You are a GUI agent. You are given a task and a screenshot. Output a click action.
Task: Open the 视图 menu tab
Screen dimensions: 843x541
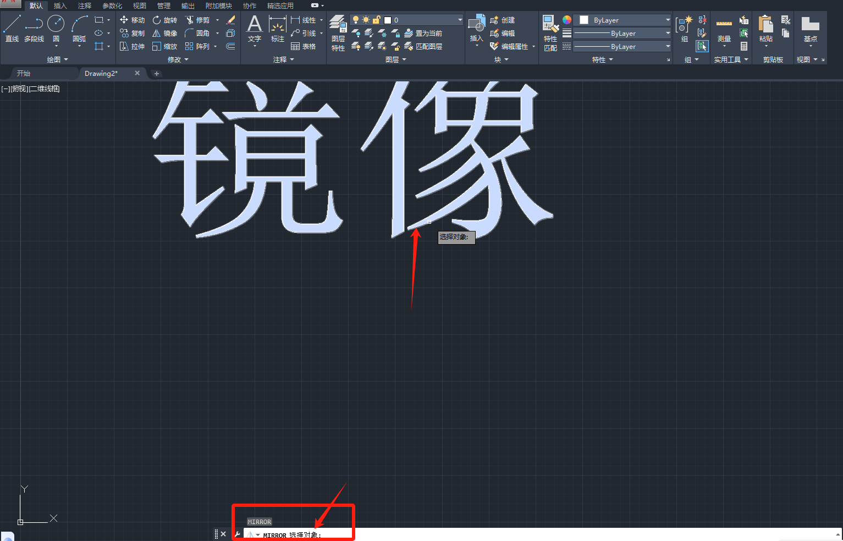click(139, 5)
